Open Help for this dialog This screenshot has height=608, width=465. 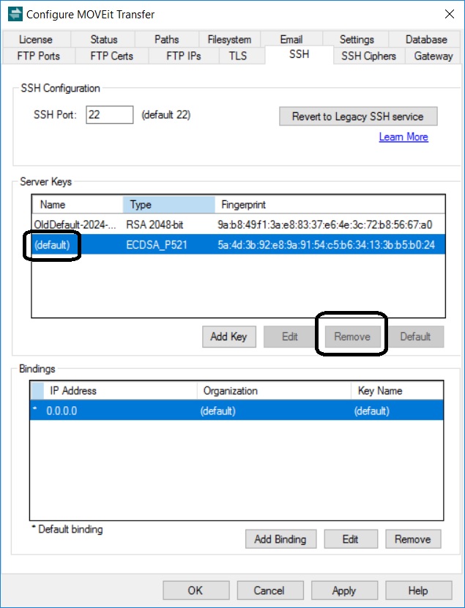click(x=418, y=590)
